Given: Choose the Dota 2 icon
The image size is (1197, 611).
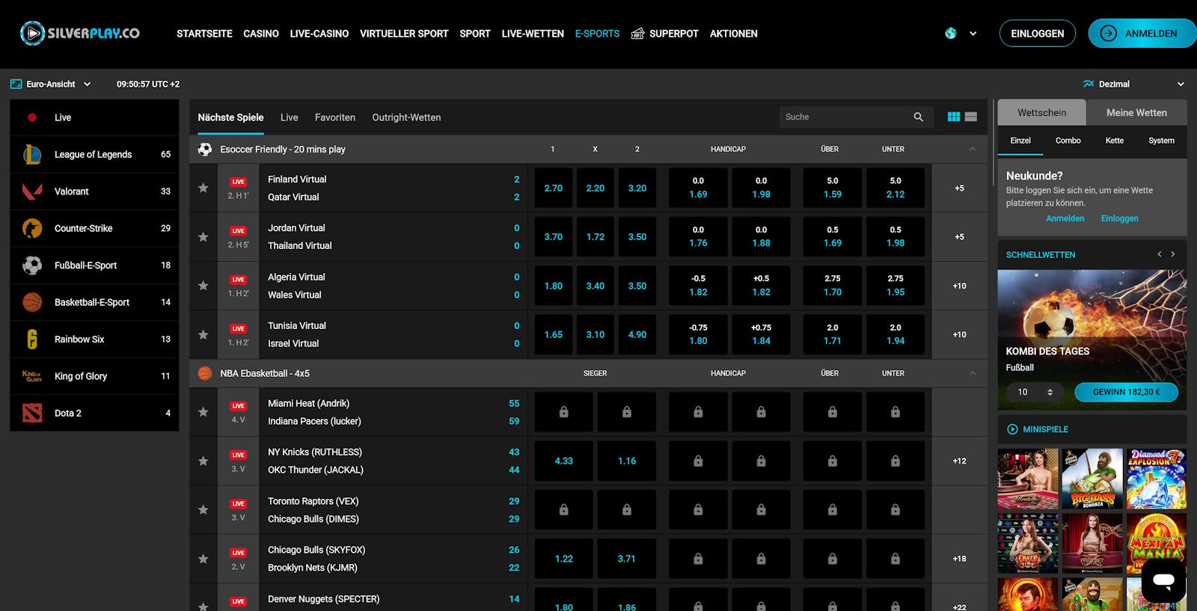Looking at the screenshot, I should click(x=32, y=413).
